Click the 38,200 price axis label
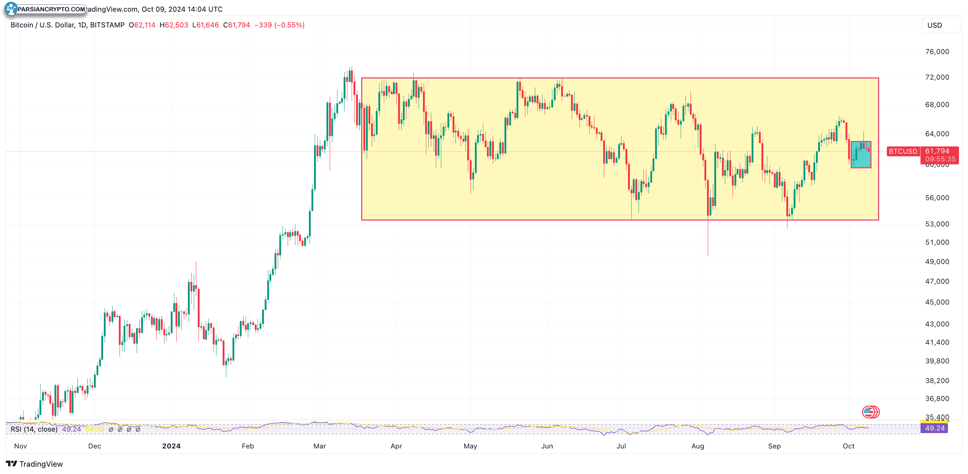The width and height of the screenshot is (968, 474). coord(937,381)
